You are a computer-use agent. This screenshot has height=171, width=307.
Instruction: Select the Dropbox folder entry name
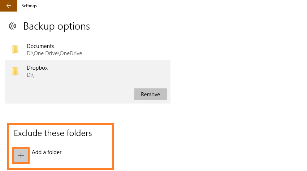coord(37,68)
